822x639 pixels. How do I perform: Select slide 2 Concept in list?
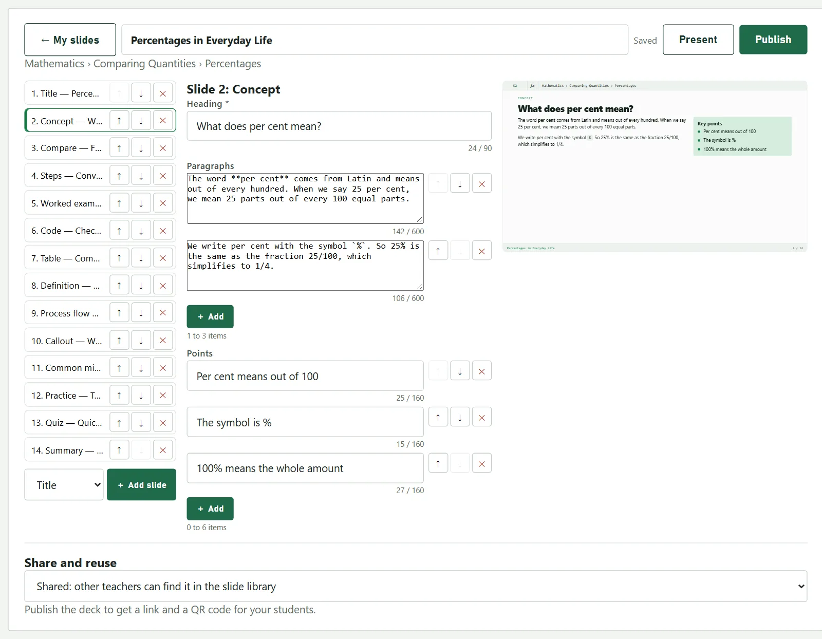pos(67,121)
